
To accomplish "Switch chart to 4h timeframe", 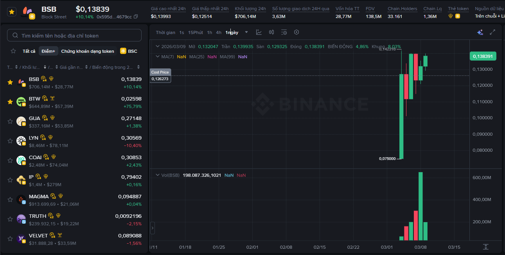I will [x=219, y=32].
